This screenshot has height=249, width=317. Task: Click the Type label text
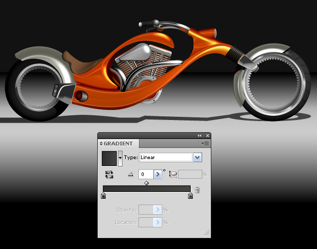coord(131,158)
